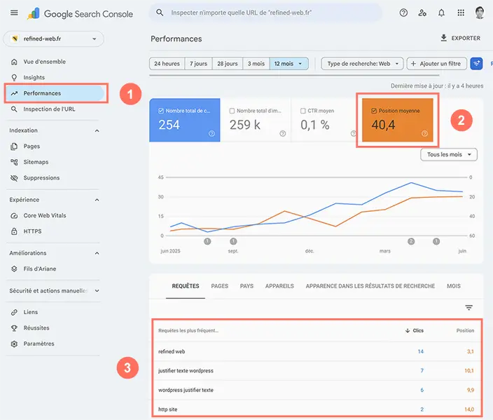The width and height of the screenshot is (493, 420).
Task: Click the URL inspection search field
Action: click(265, 13)
